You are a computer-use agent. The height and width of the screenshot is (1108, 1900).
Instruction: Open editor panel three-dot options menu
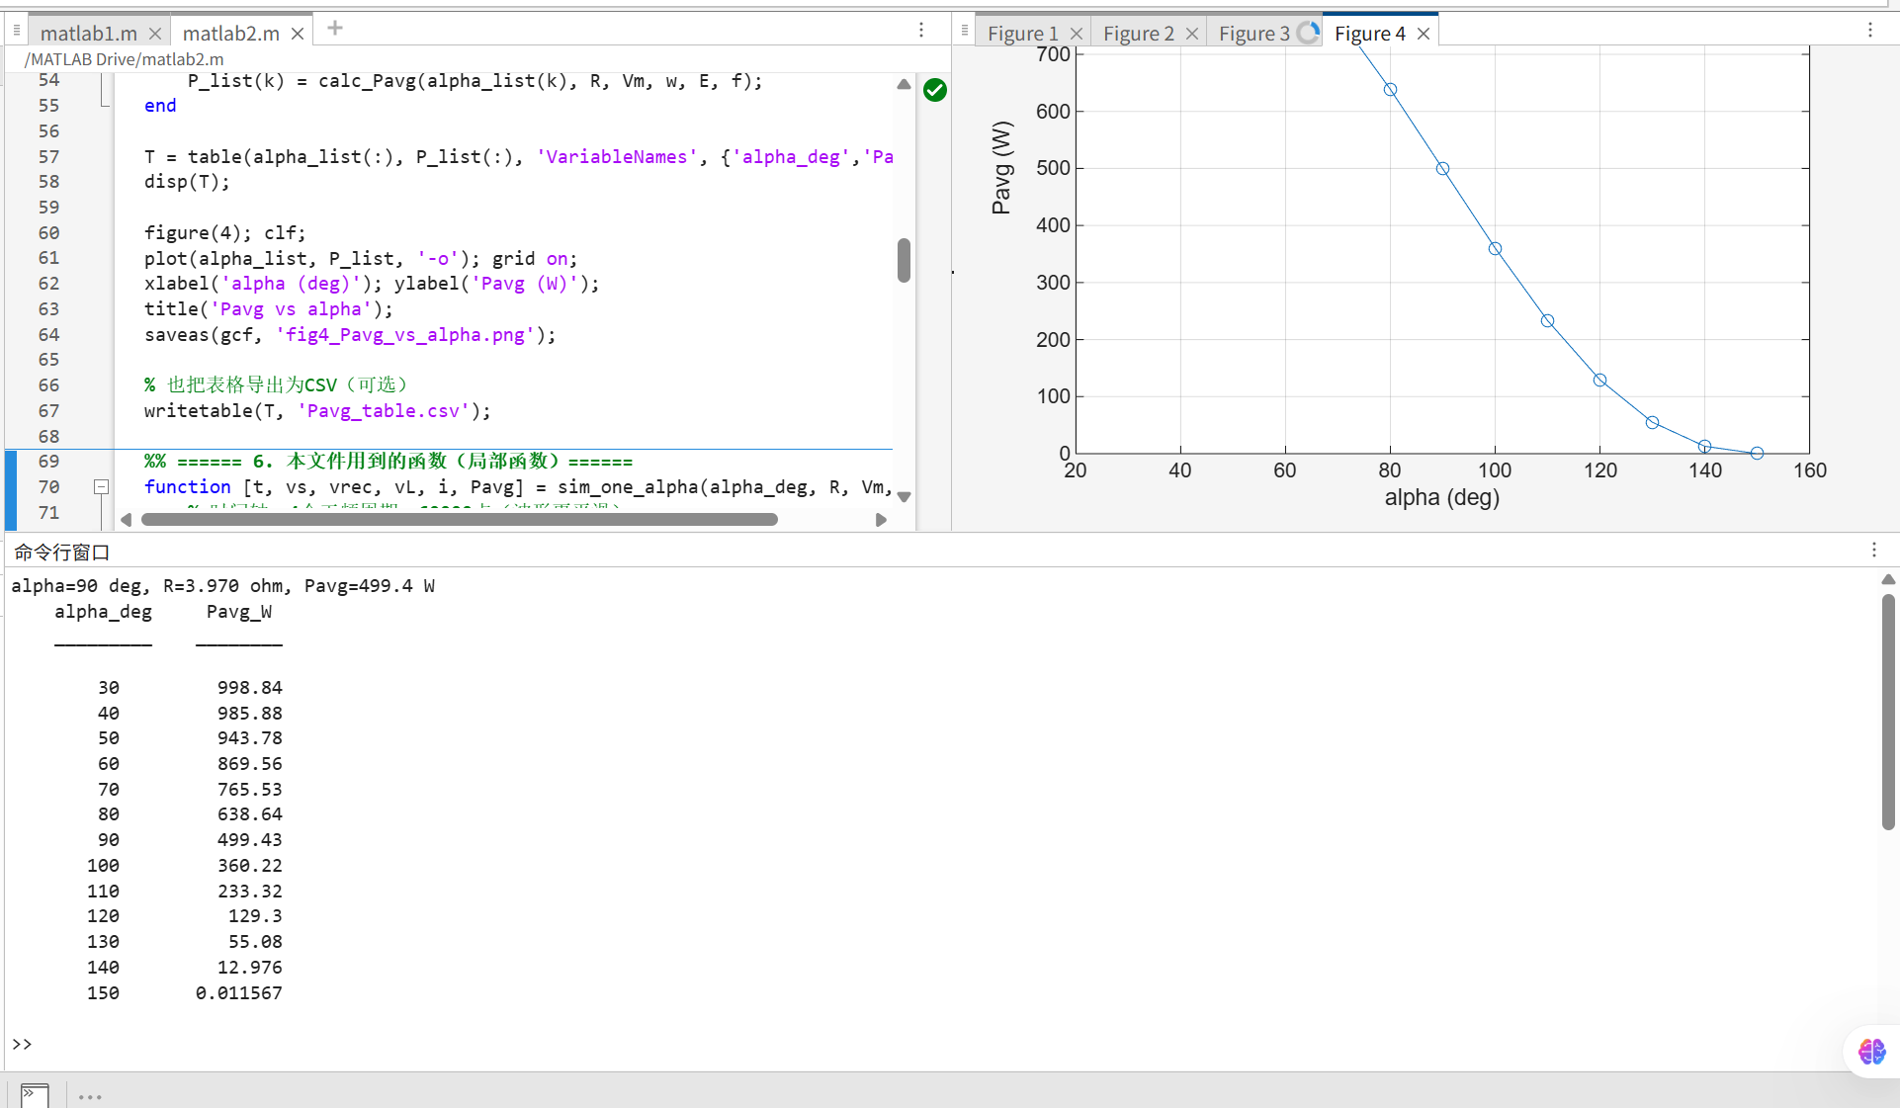pos(921,31)
